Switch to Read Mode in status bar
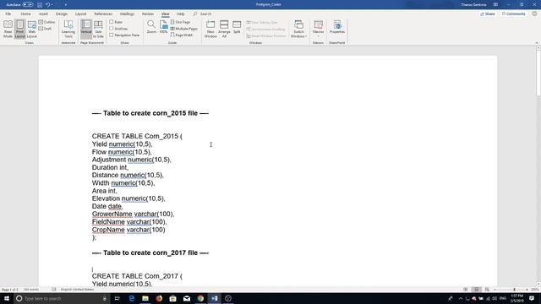 [x=466, y=290]
